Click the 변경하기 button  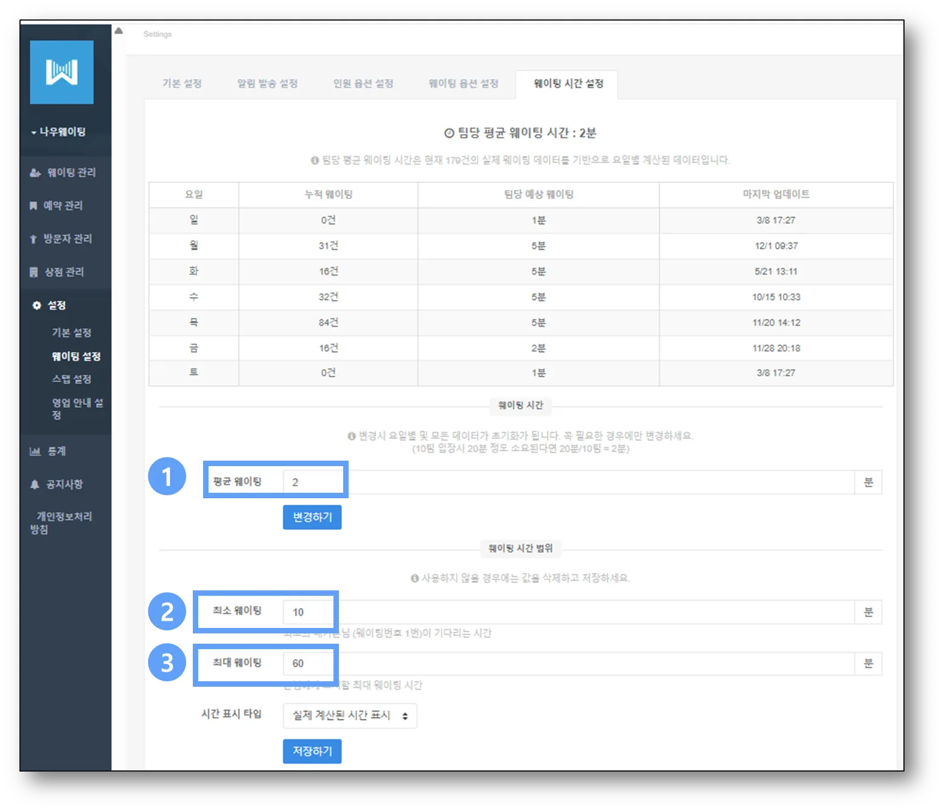[x=312, y=517]
